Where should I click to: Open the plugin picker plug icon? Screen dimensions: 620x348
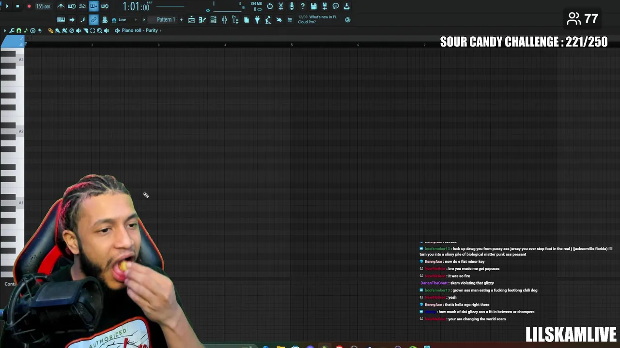(257, 20)
